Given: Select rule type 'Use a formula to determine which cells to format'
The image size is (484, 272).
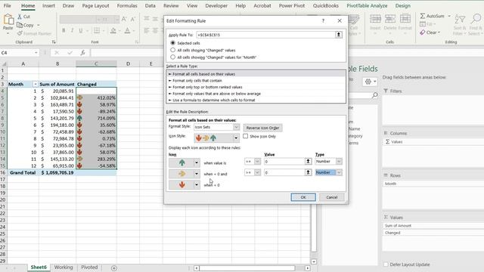Looking at the screenshot, I should click(x=213, y=100).
